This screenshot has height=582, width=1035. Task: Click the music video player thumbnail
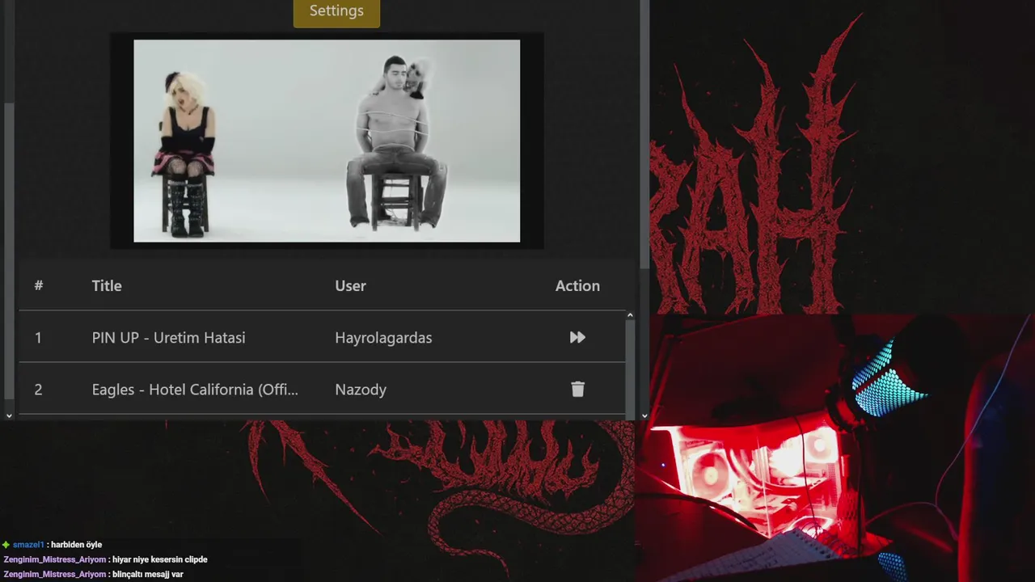tap(327, 141)
